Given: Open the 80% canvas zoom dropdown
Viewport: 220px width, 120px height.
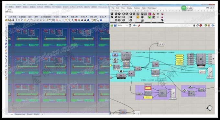Looking at the screenshot, I should tap(123, 25).
